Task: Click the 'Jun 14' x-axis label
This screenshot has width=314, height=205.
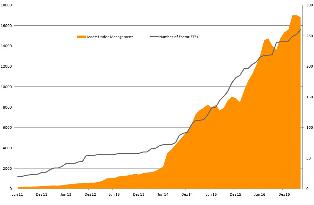Action: 162,194
